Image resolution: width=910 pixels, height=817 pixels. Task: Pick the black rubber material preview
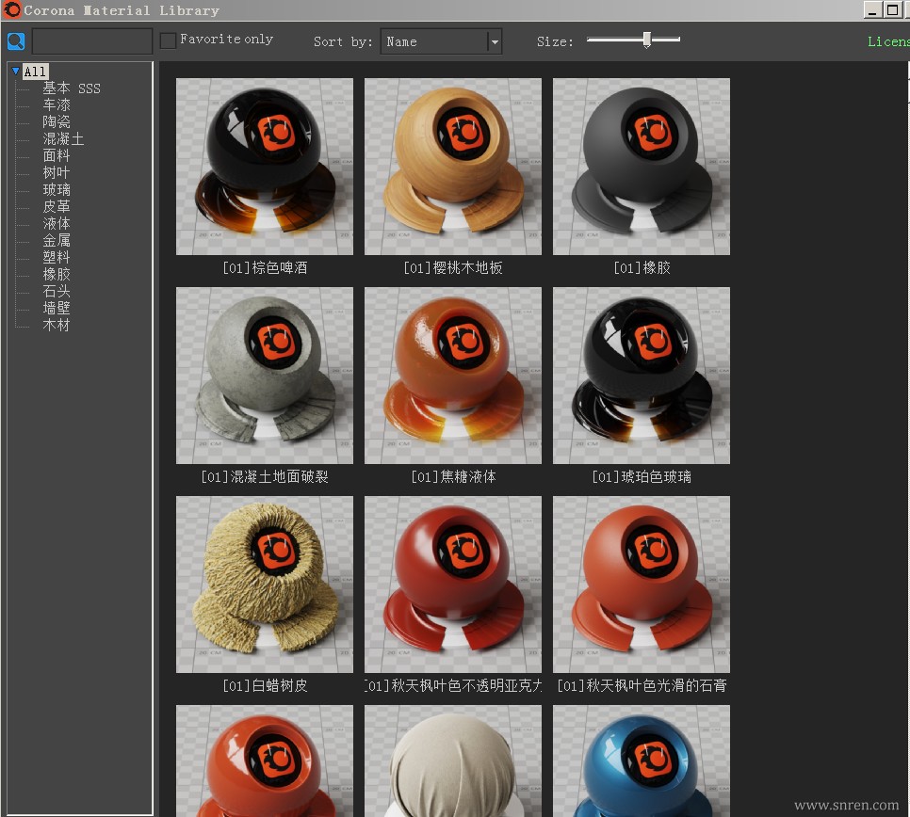642,167
